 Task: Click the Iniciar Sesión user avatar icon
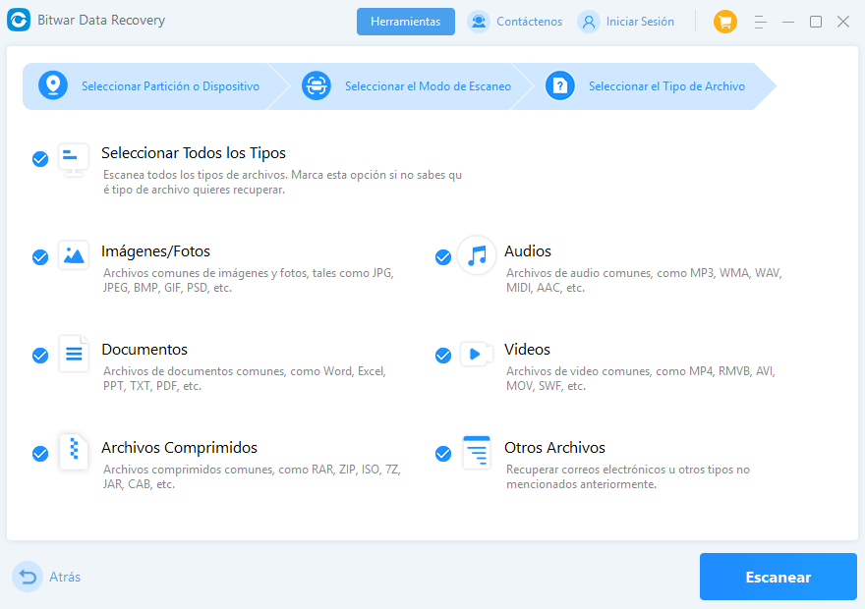coord(589,22)
